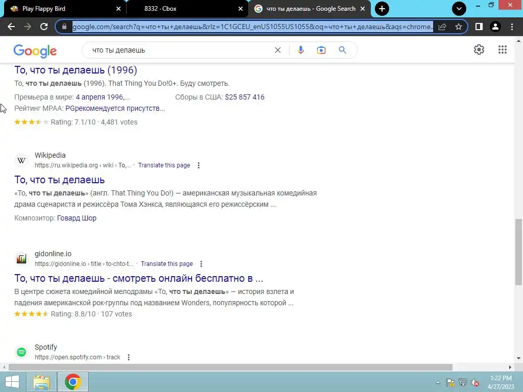Click the address bar URL

(x=252, y=27)
